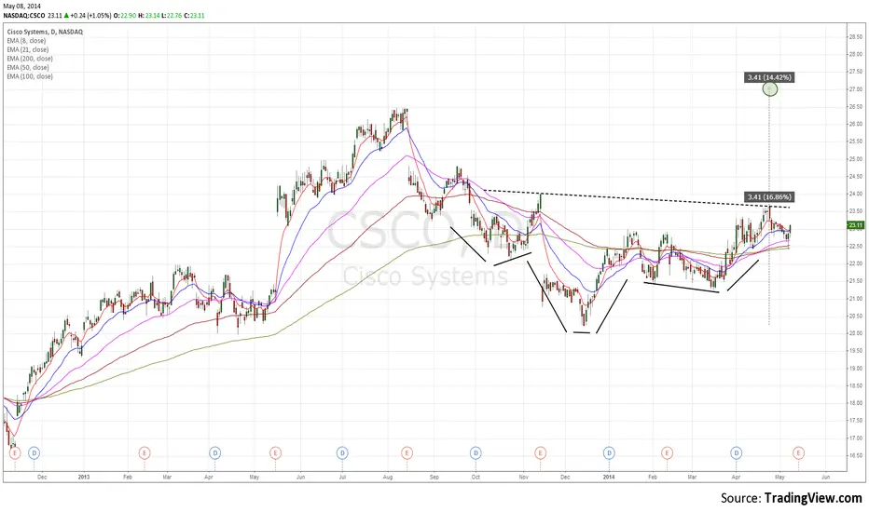Click the Nov time axis label
The height and width of the screenshot is (512, 869).
(523, 477)
